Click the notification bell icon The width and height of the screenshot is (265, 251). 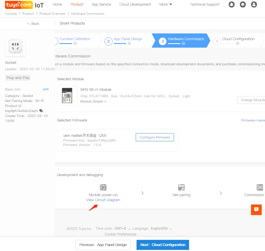231,4
